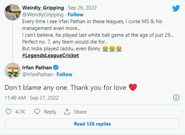Open the tweet info circle icon

[176, 98]
